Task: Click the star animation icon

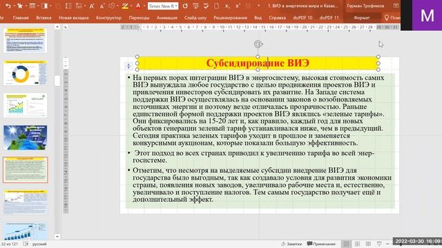Action: pos(20,6)
